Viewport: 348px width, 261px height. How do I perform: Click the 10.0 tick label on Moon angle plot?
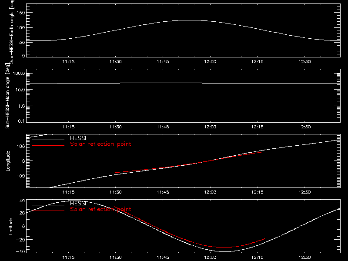click(x=20, y=90)
